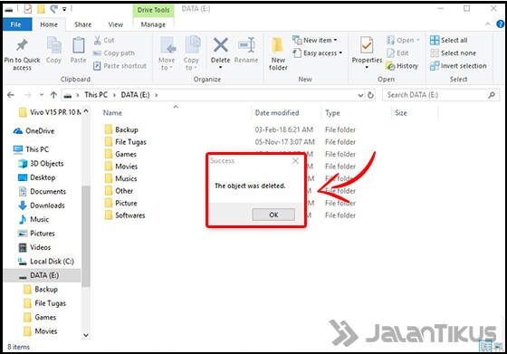Click Select none in ribbon
Viewport: 507px width, 354px height.
[454, 53]
